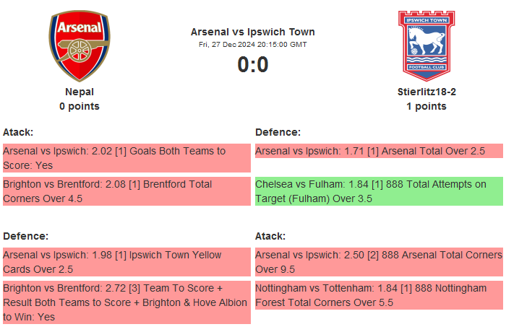Select the Arsenal Total Over 2.5 bet
Screen dimensions: 506x332
coord(379,151)
